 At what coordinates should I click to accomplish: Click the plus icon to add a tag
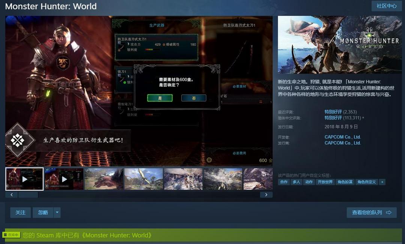[x=382, y=182]
